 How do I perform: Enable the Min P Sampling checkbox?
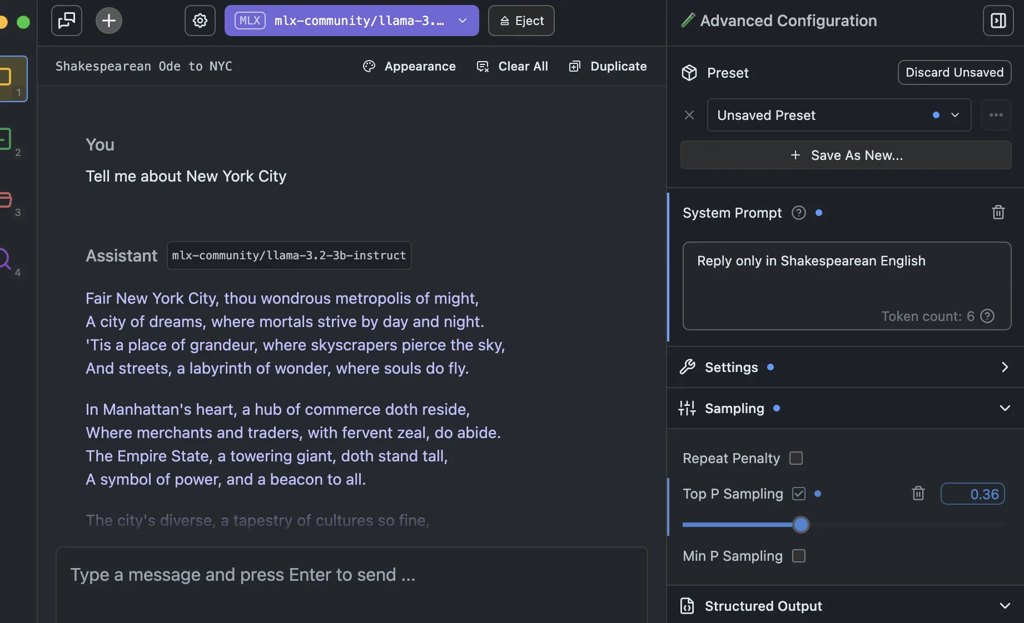[799, 556]
